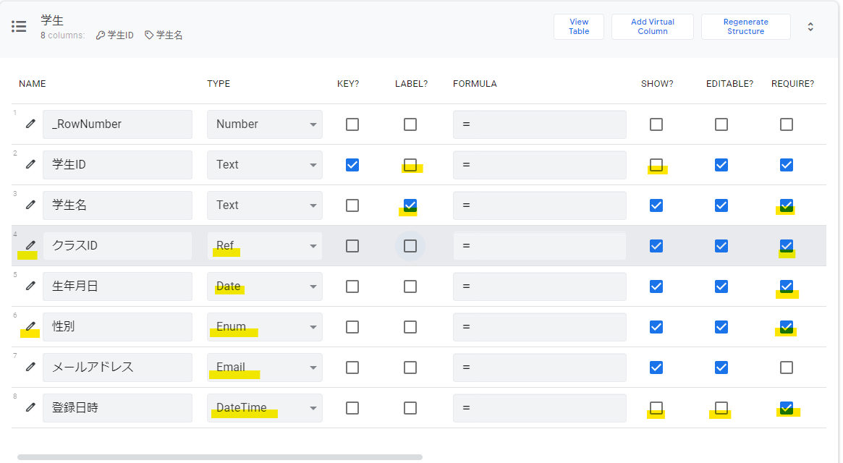Change the type of 学生名 column
Screen dimensions: 843x463
[265, 205]
